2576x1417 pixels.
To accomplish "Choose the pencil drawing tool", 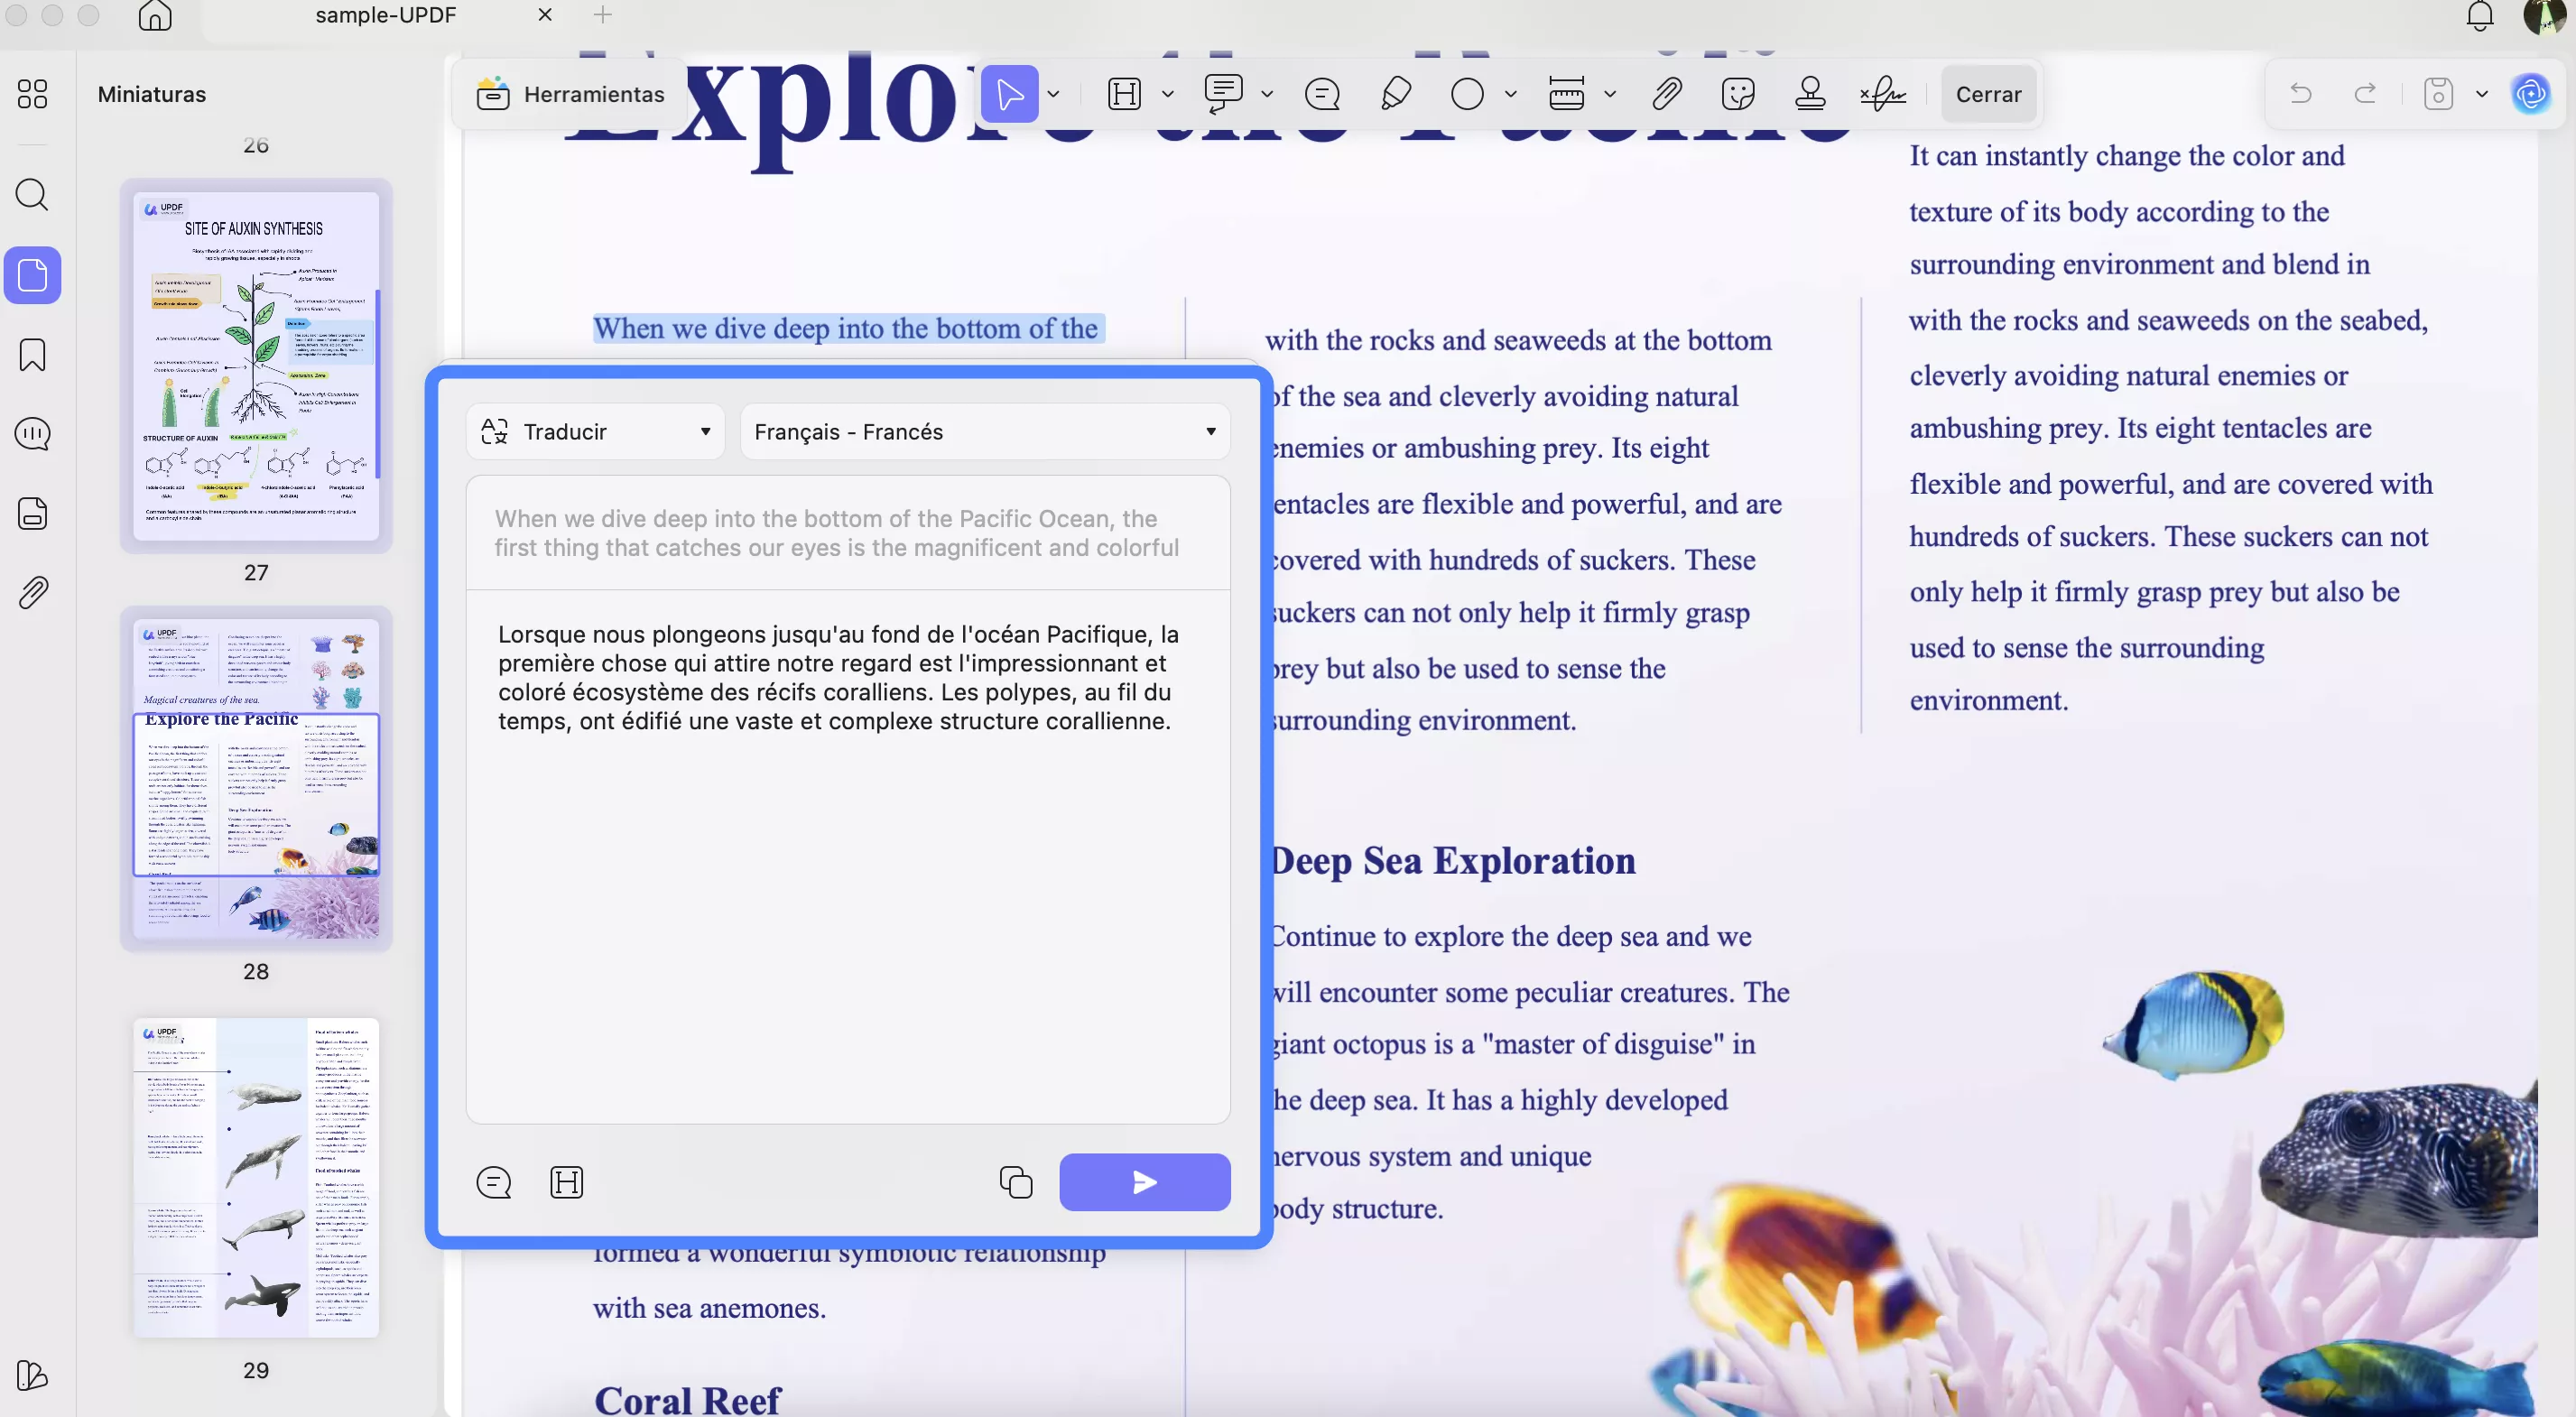I will (1395, 94).
